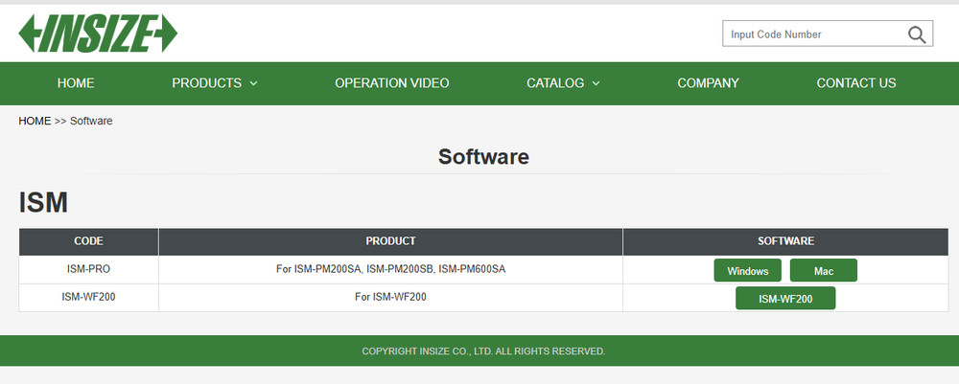The height and width of the screenshot is (384, 959).
Task: Open the COMPANY navigation item
Action: 708,83
